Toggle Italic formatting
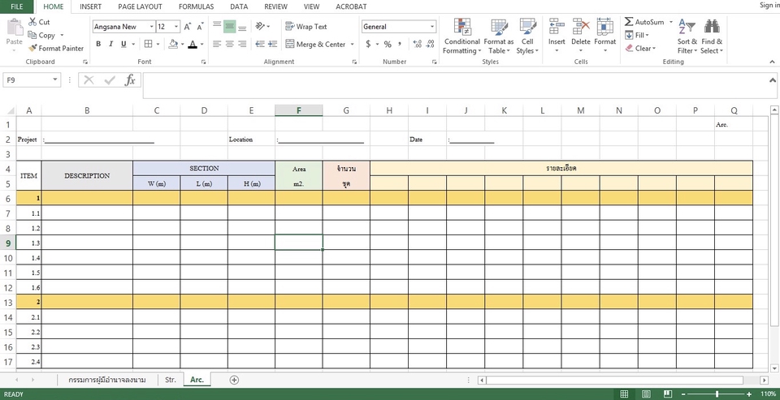 pyautogui.click(x=111, y=44)
